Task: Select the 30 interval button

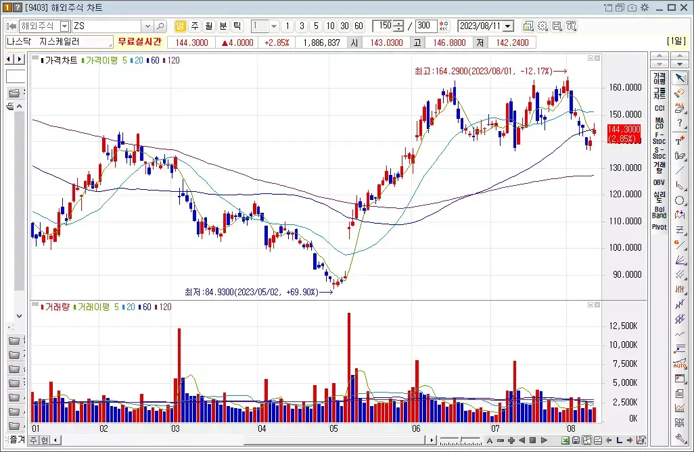Action: tap(344, 26)
